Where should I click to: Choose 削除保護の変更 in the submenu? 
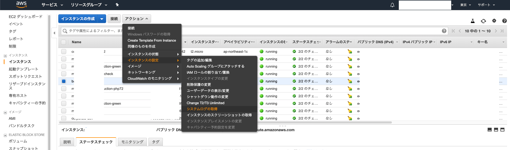point(219,85)
